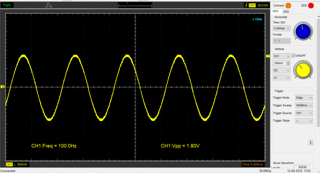The height and width of the screenshot is (173, 320).
Task: Switch to the DDS tab
Action: pos(286,12)
